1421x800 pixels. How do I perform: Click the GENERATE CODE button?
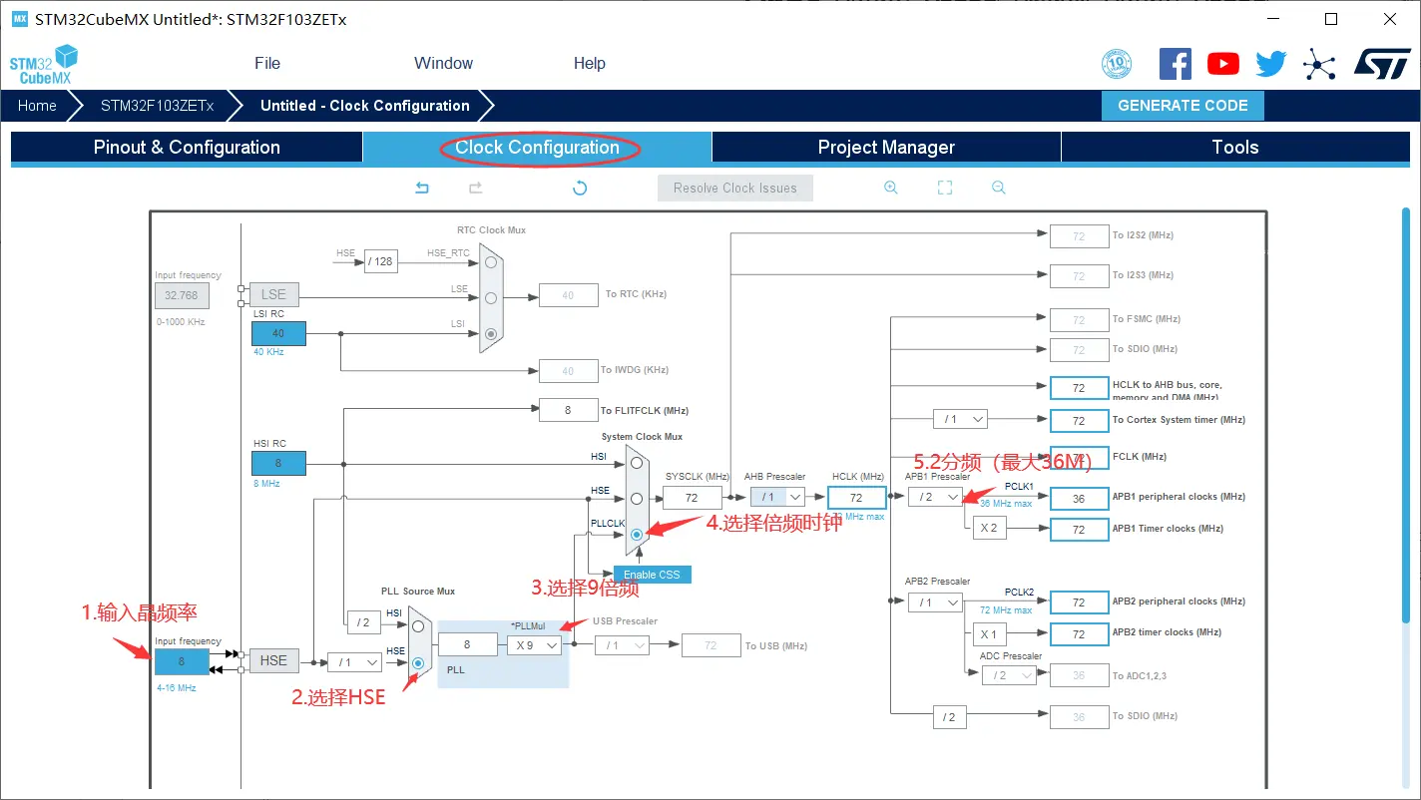tap(1183, 106)
